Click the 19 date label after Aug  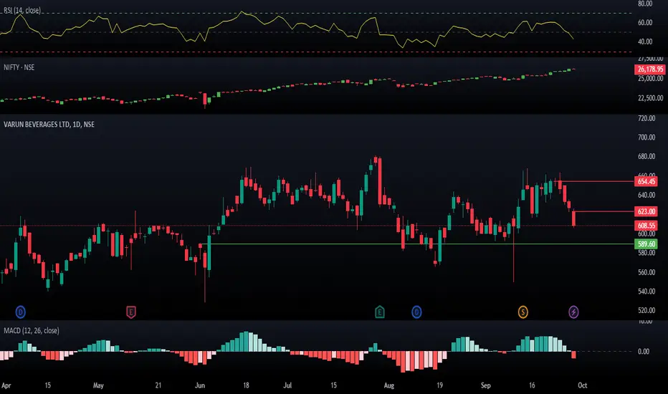(439, 385)
